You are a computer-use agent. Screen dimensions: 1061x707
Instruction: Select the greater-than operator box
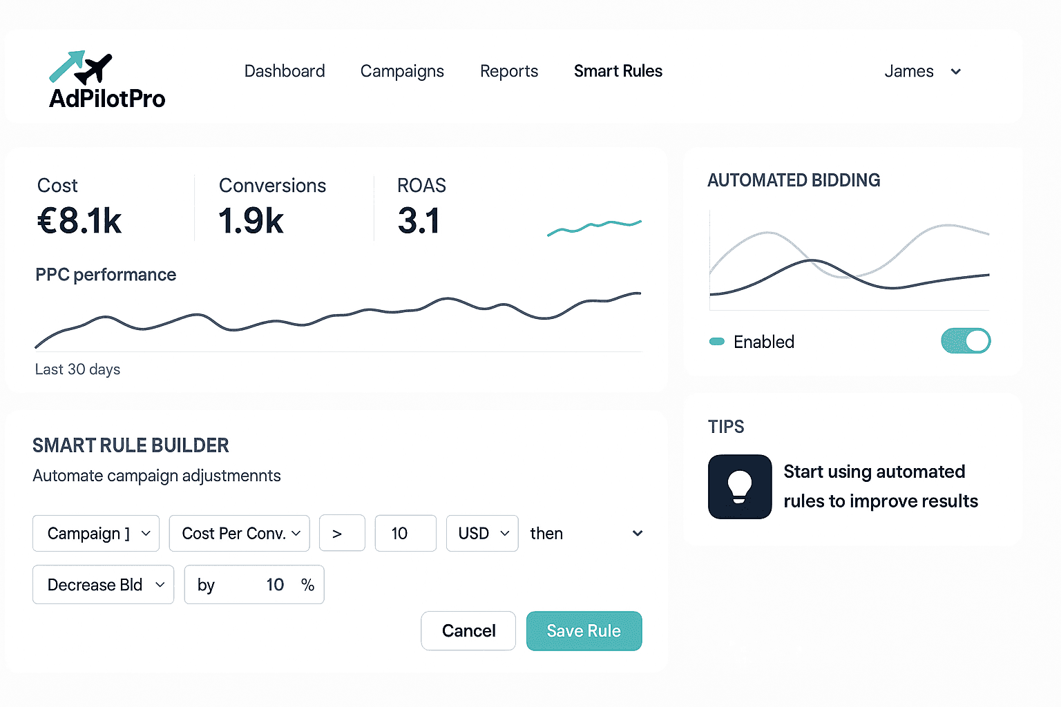tap(342, 533)
